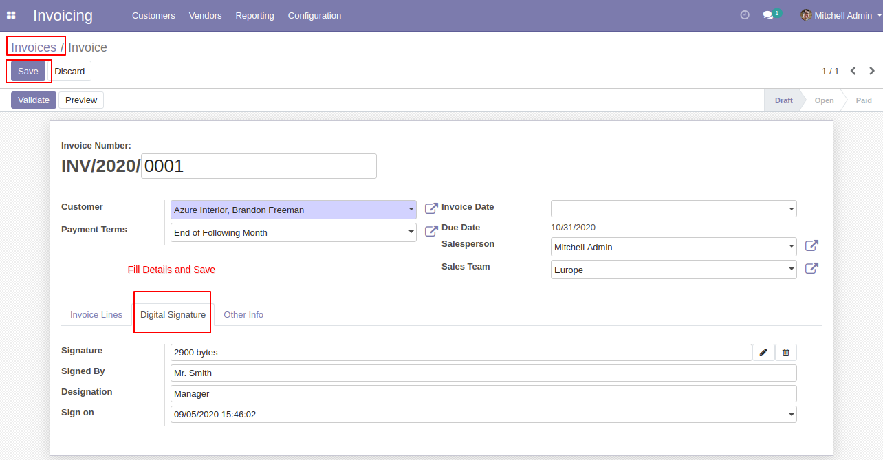The height and width of the screenshot is (460, 883).
Task: Switch to the Invoice Lines tab
Action: pos(96,314)
